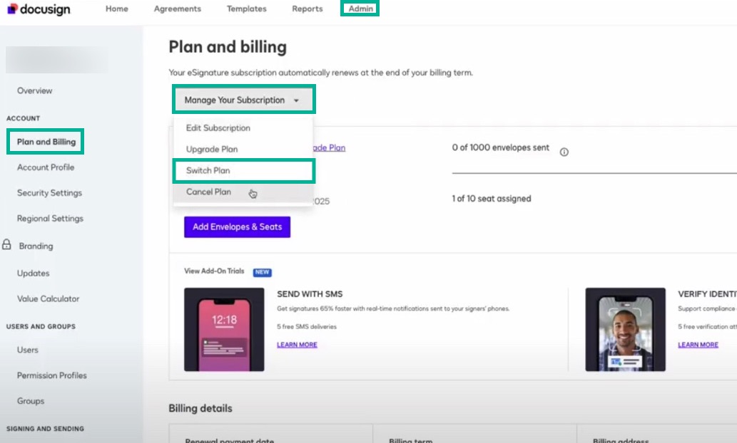Open the Manage Your Subscription dropdown
Screen dimensions: 737x443
pyautogui.click(x=243, y=99)
